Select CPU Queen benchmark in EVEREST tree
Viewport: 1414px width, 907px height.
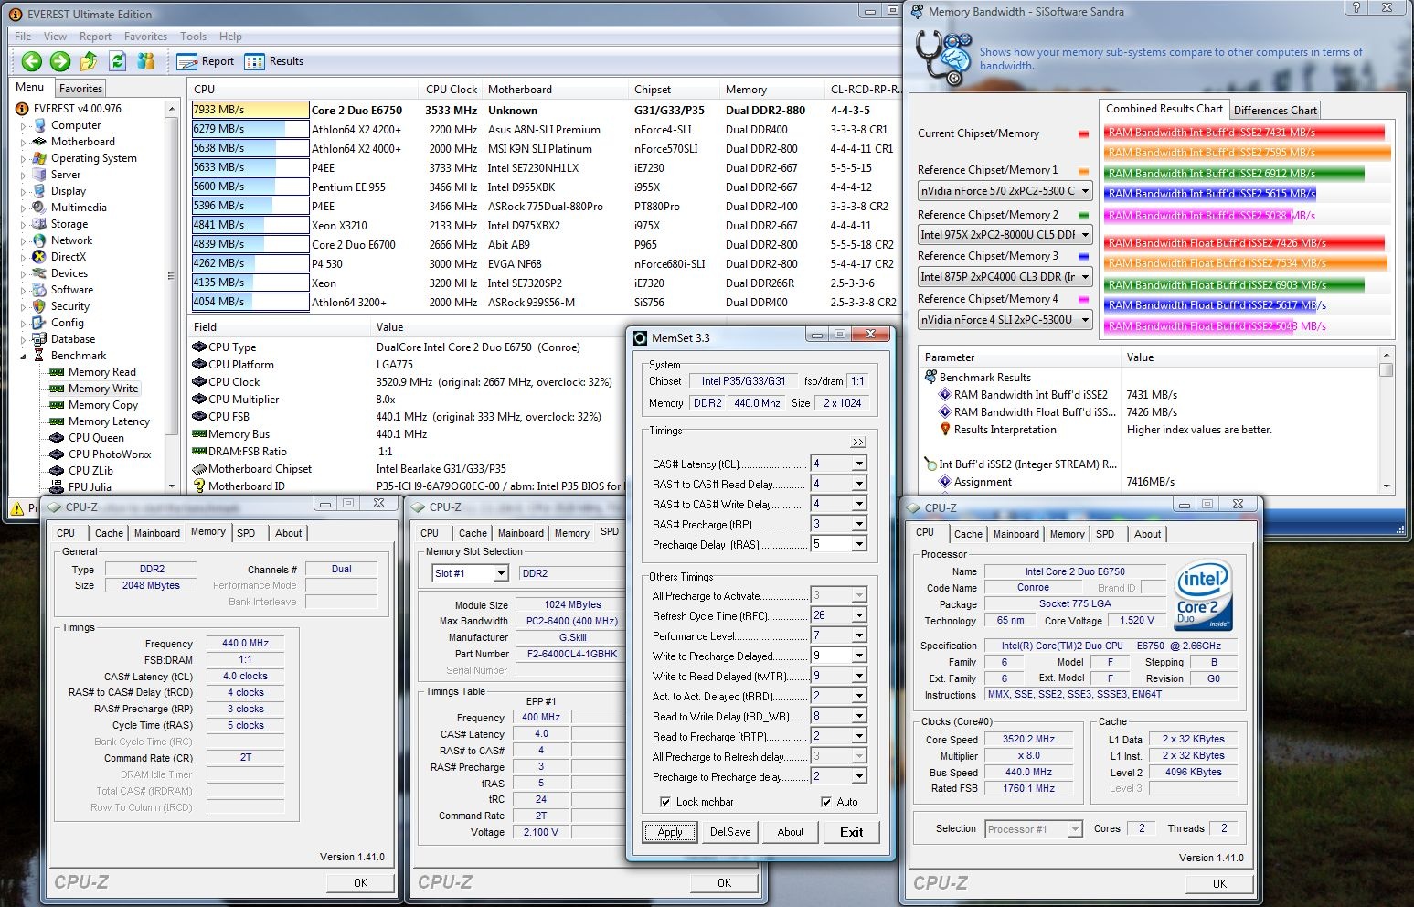tap(96, 438)
